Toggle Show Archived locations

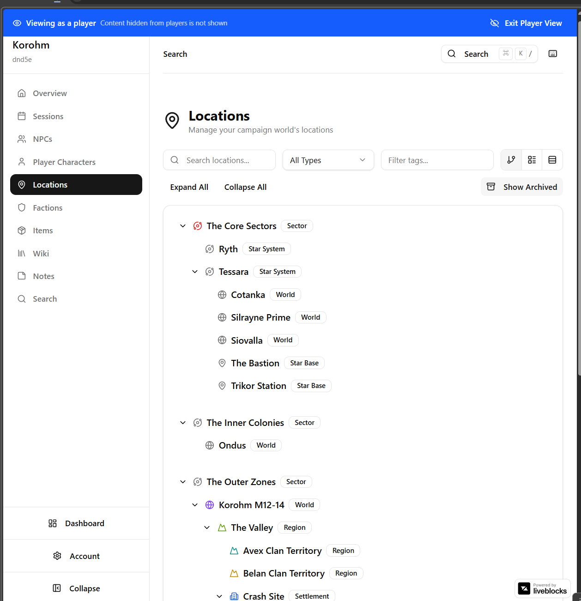click(521, 187)
